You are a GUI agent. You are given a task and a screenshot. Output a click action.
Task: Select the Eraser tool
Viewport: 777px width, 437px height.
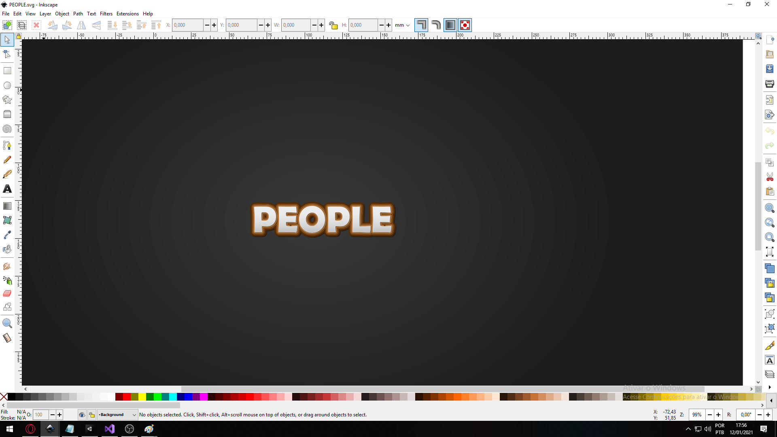(x=7, y=293)
